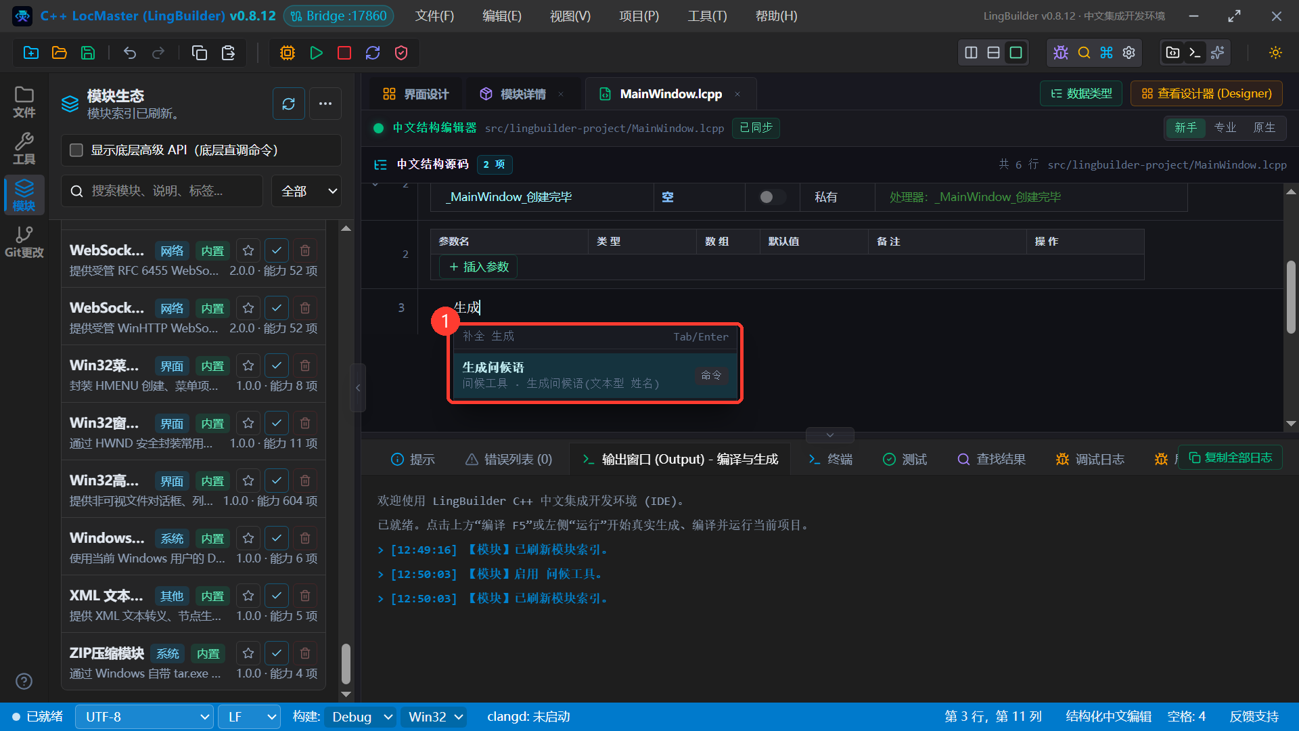Switch to the 错误列表 (0) tab
The image size is (1299, 731).
[509, 460]
